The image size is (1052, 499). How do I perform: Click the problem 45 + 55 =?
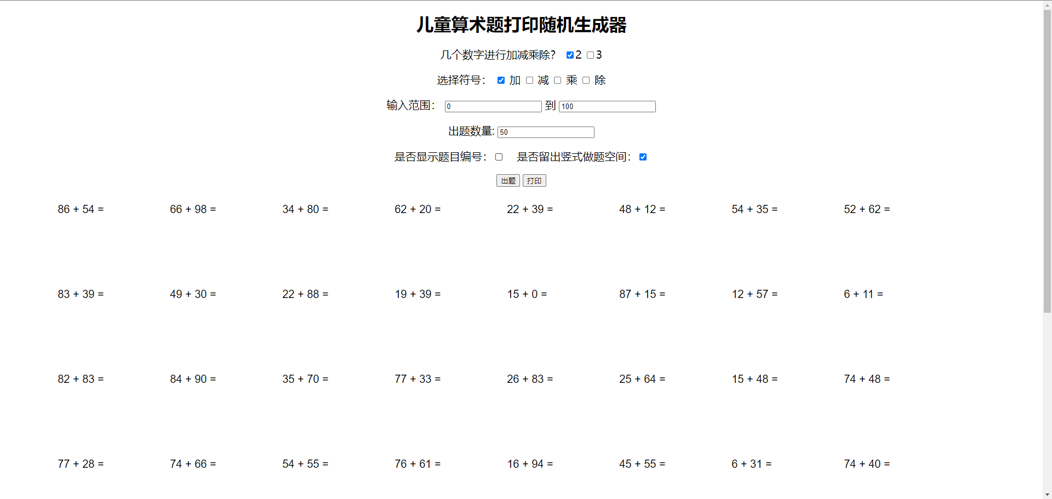coord(642,464)
